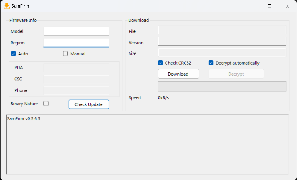
Task: Uncheck the Auto checkbox
Action: (x=13, y=54)
